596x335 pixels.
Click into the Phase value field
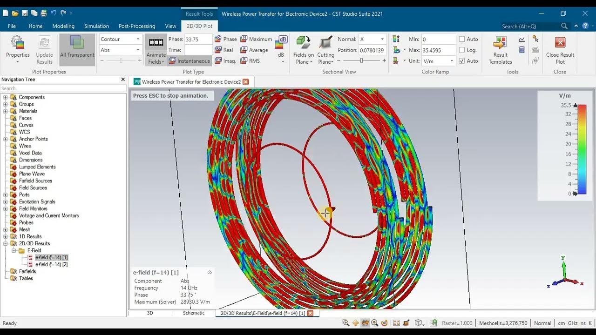[198, 39]
